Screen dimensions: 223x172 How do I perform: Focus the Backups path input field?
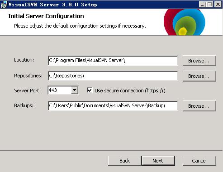click(113, 106)
